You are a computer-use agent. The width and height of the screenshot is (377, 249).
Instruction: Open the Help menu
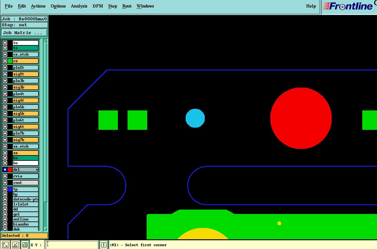pyautogui.click(x=311, y=6)
